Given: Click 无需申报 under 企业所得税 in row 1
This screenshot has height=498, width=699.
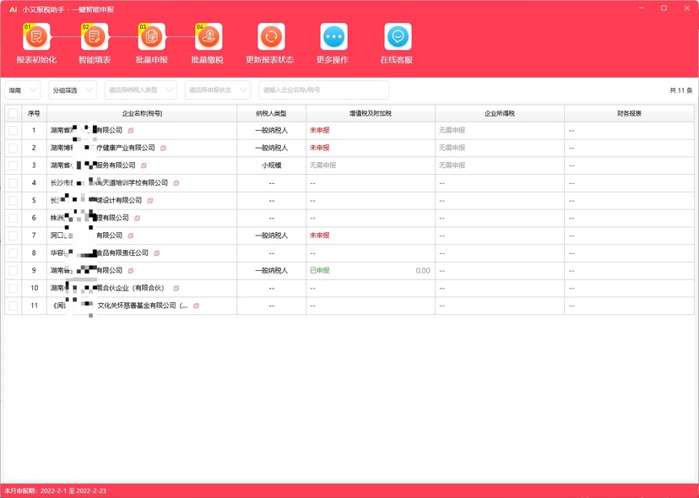Looking at the screenshot, I should 452,131.
